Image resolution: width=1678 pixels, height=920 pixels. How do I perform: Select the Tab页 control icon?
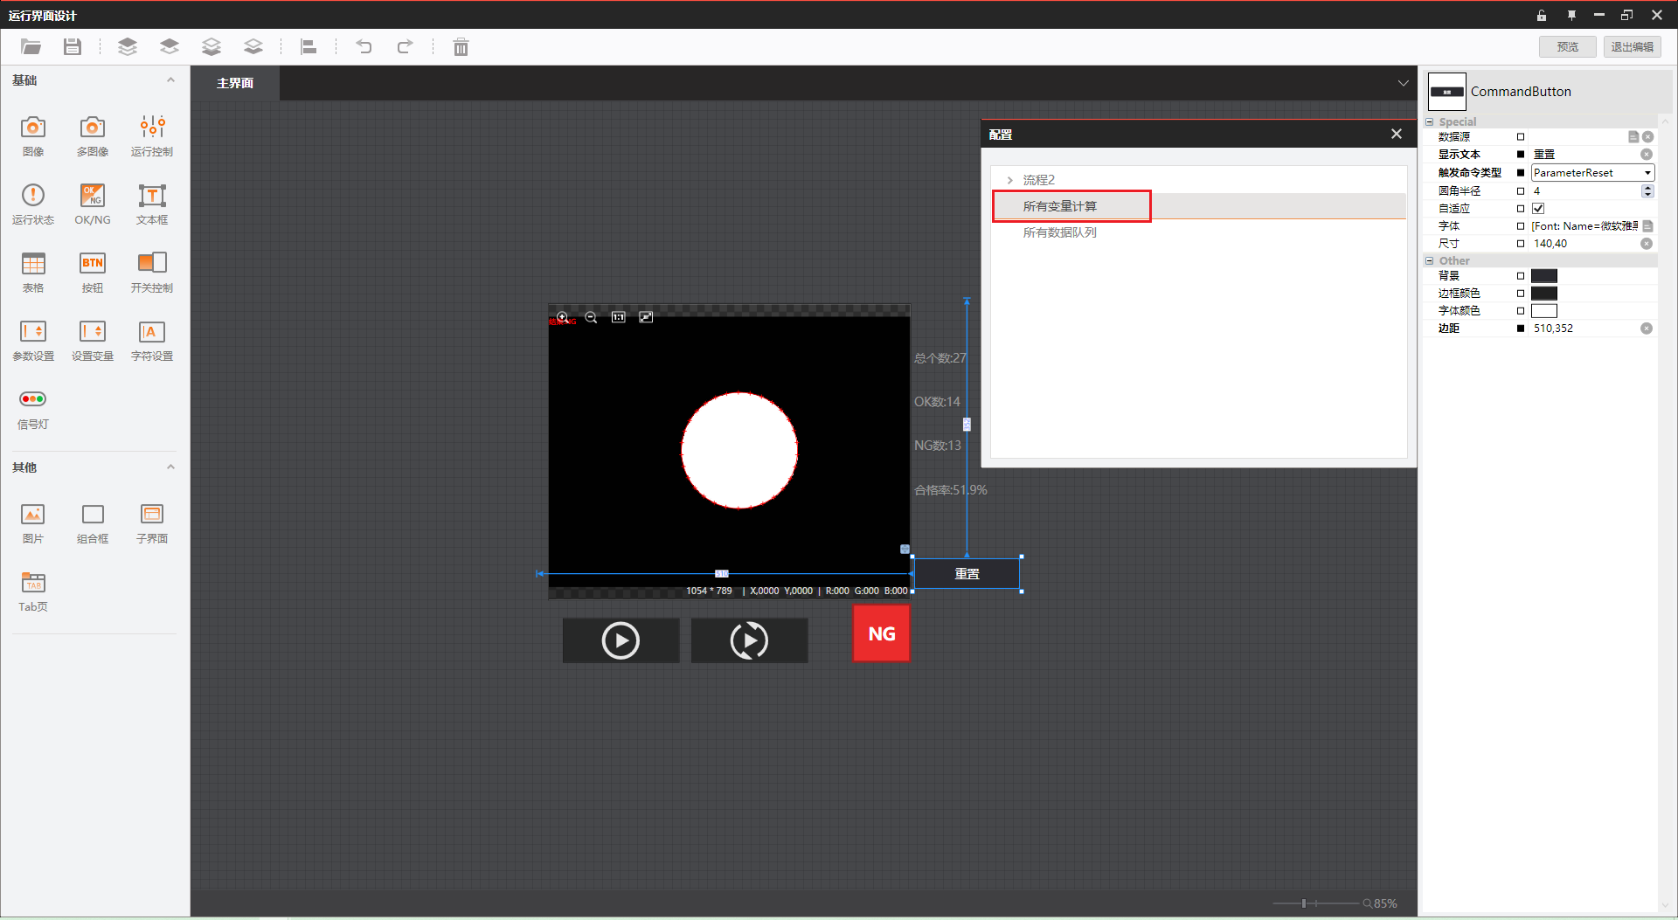(33, 584)
